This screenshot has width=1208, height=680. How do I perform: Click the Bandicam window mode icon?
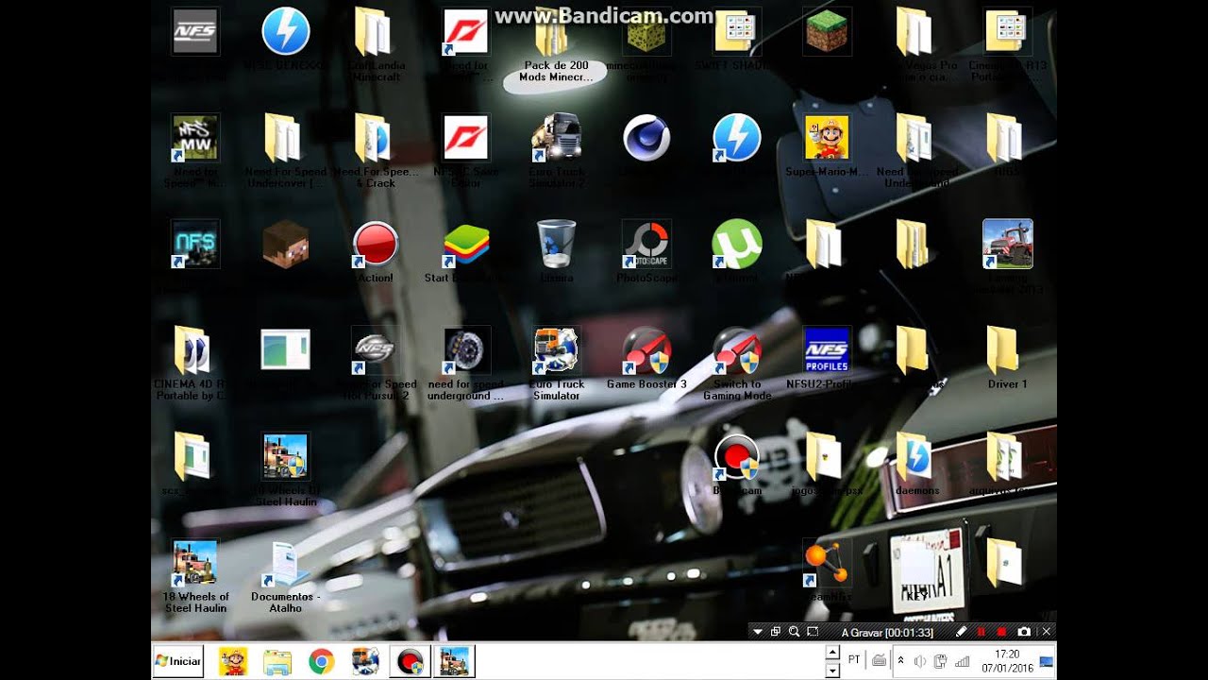coord(776,632)
